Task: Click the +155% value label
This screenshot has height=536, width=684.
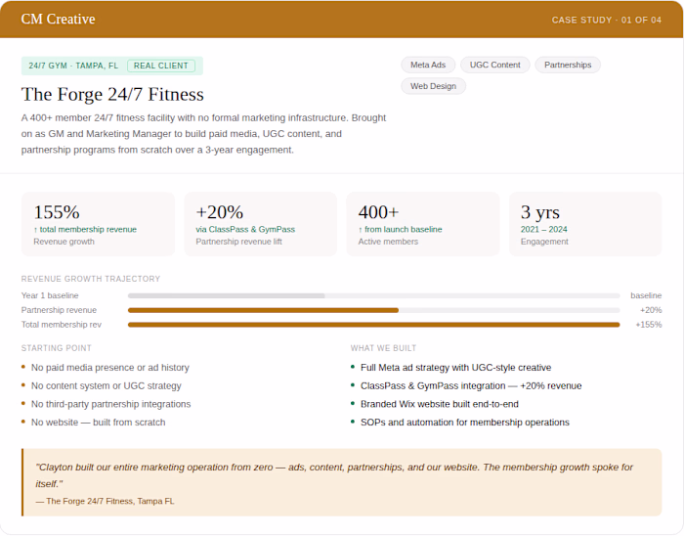Action: 649,325
